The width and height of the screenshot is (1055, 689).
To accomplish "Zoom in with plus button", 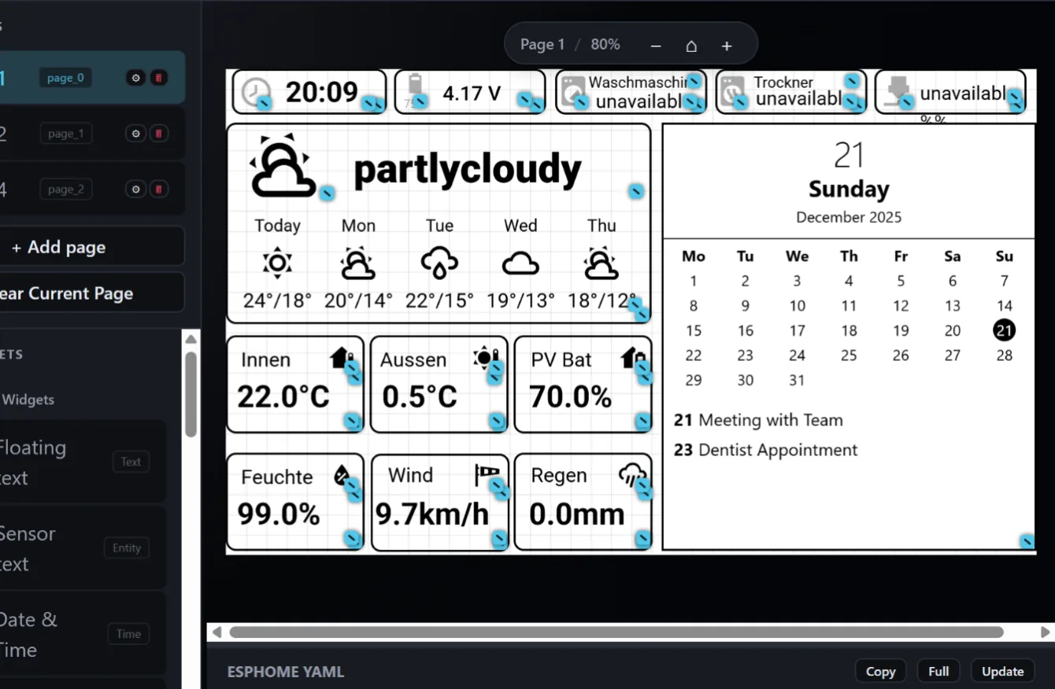I will point(727,46).
